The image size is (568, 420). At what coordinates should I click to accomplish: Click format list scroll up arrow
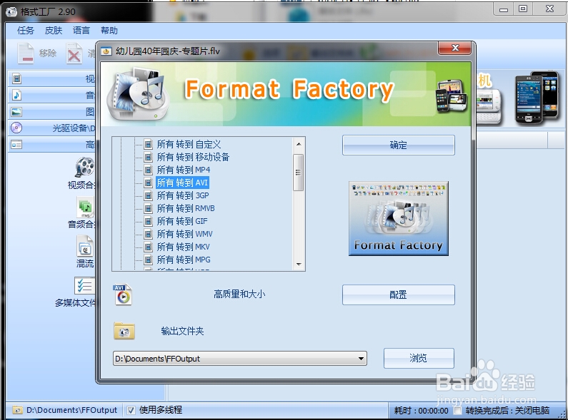(299, 144)
